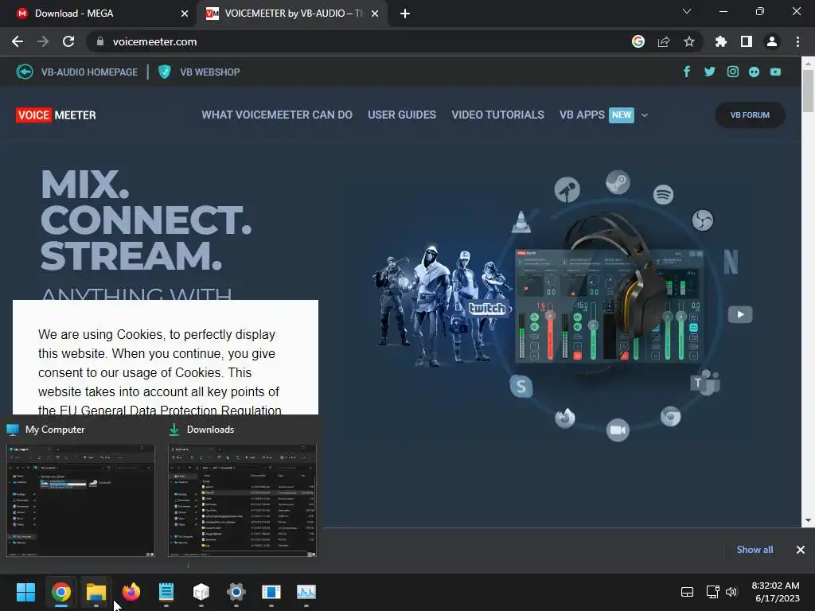Share this page via share icon
This screenshot has height=611, width=815.
[664, 41]
